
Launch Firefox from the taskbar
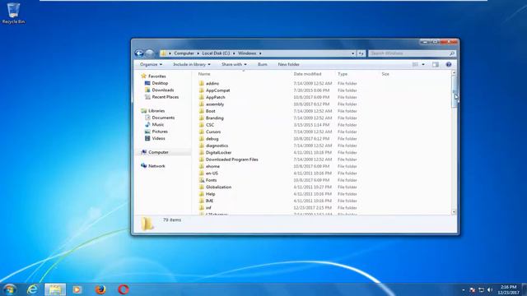coord(100,289)
